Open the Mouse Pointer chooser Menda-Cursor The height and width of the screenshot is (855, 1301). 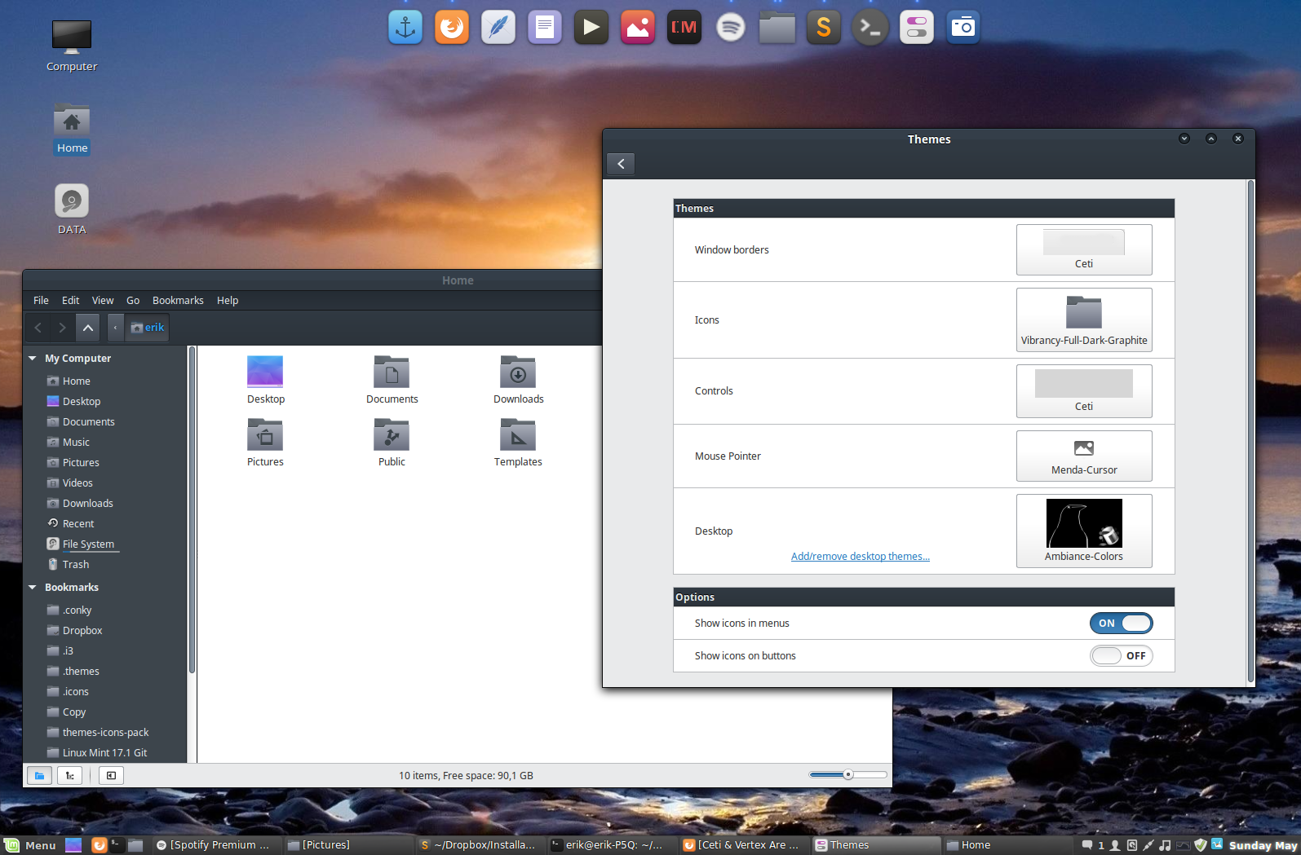click(x=1084, y=456)
